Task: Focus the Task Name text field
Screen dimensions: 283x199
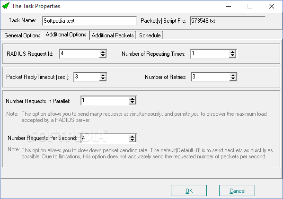Action: (89, 21)
